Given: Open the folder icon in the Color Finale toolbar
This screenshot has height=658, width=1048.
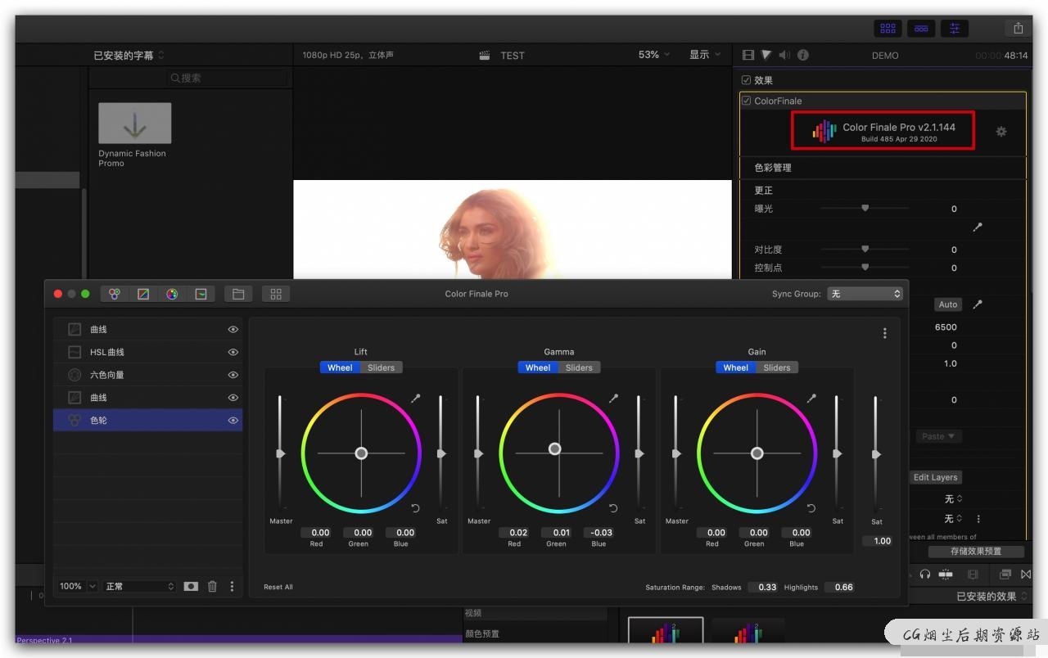Looking at the screenshot, I should click(x=238, y=294).
